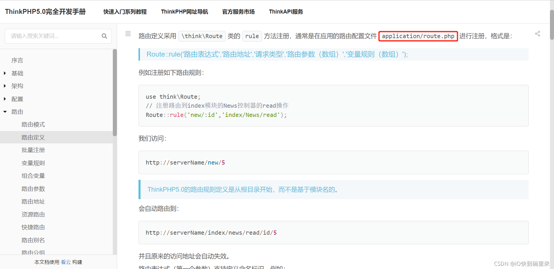Open 路由地址 page in sidebar
The height and width of the screenshot is (269, 554).
(x=33, y=201)
